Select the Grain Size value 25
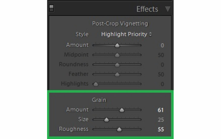Screen dimensions: 221x139 161,120
